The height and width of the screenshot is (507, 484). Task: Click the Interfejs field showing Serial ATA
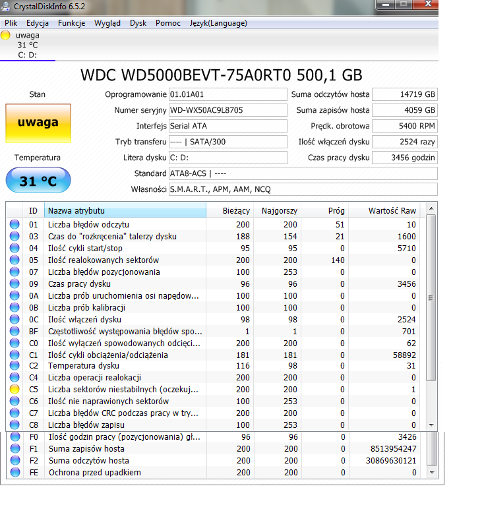pyautogui.click(x=228, y=126)
